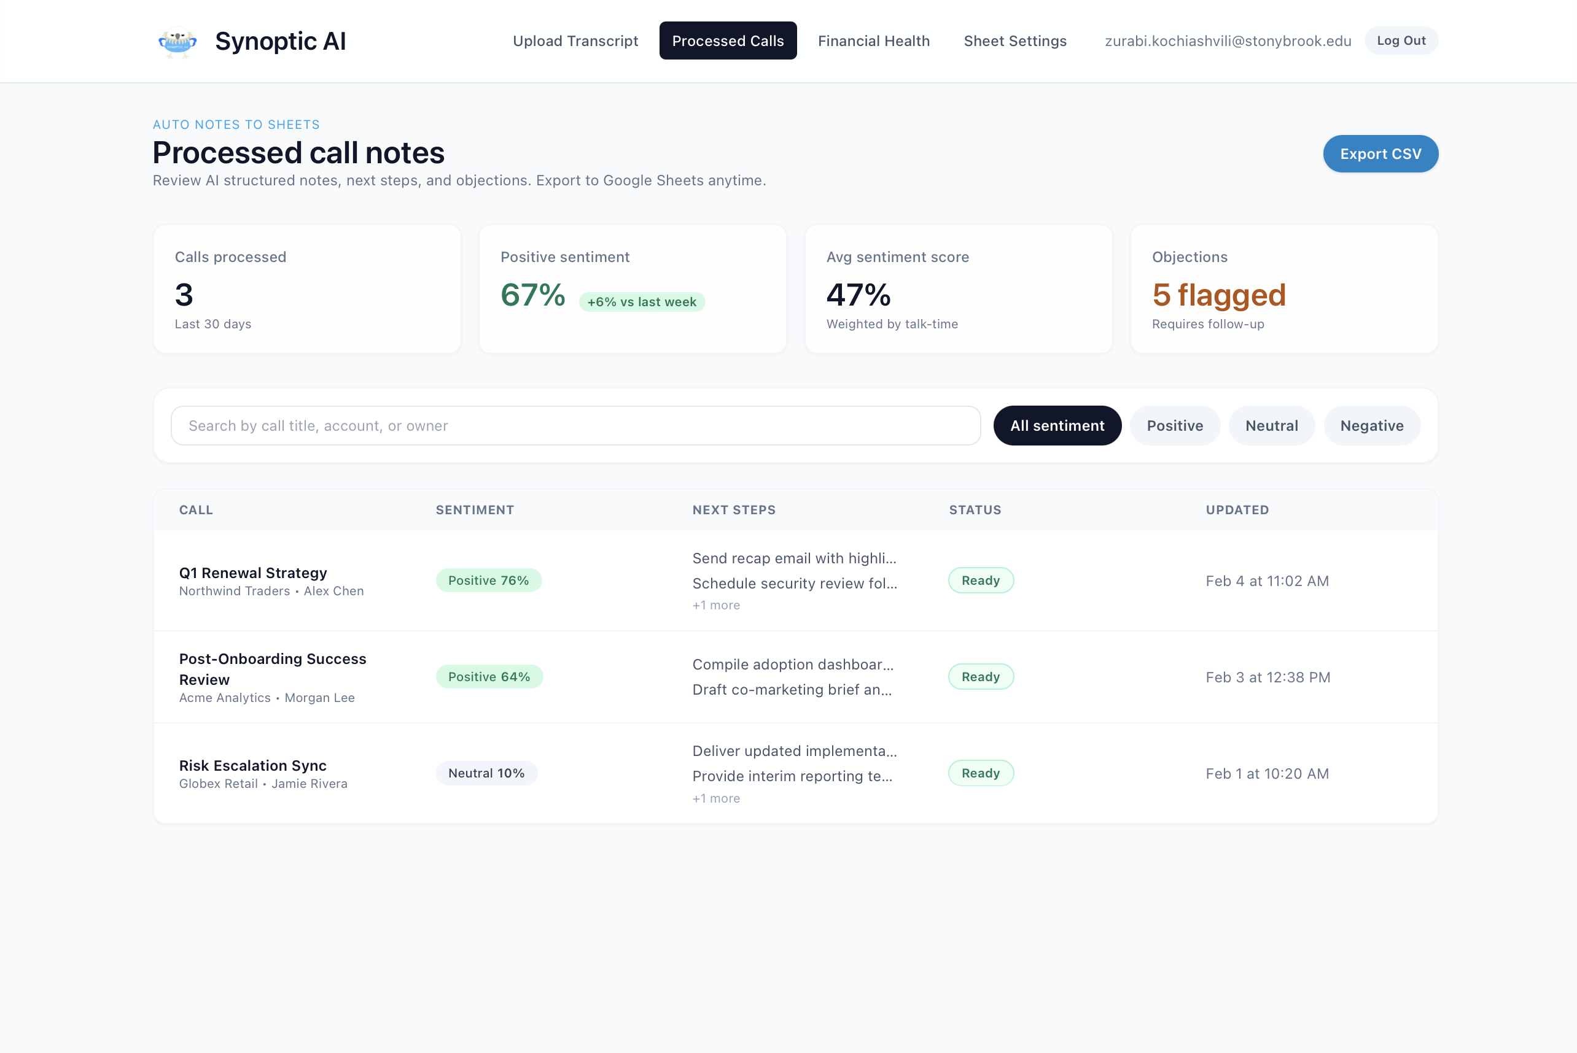1577x1053 pixels.
Task: Filter calls by Positive sentiment
Action: 1175,426
